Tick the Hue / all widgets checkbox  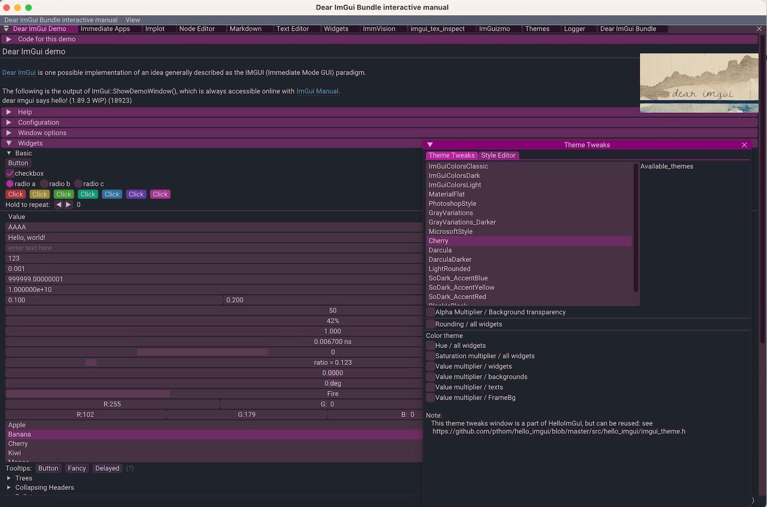pyautogui.click(x=430, y=345)
